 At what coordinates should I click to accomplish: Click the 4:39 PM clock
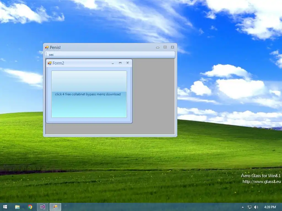coord(270,207)
